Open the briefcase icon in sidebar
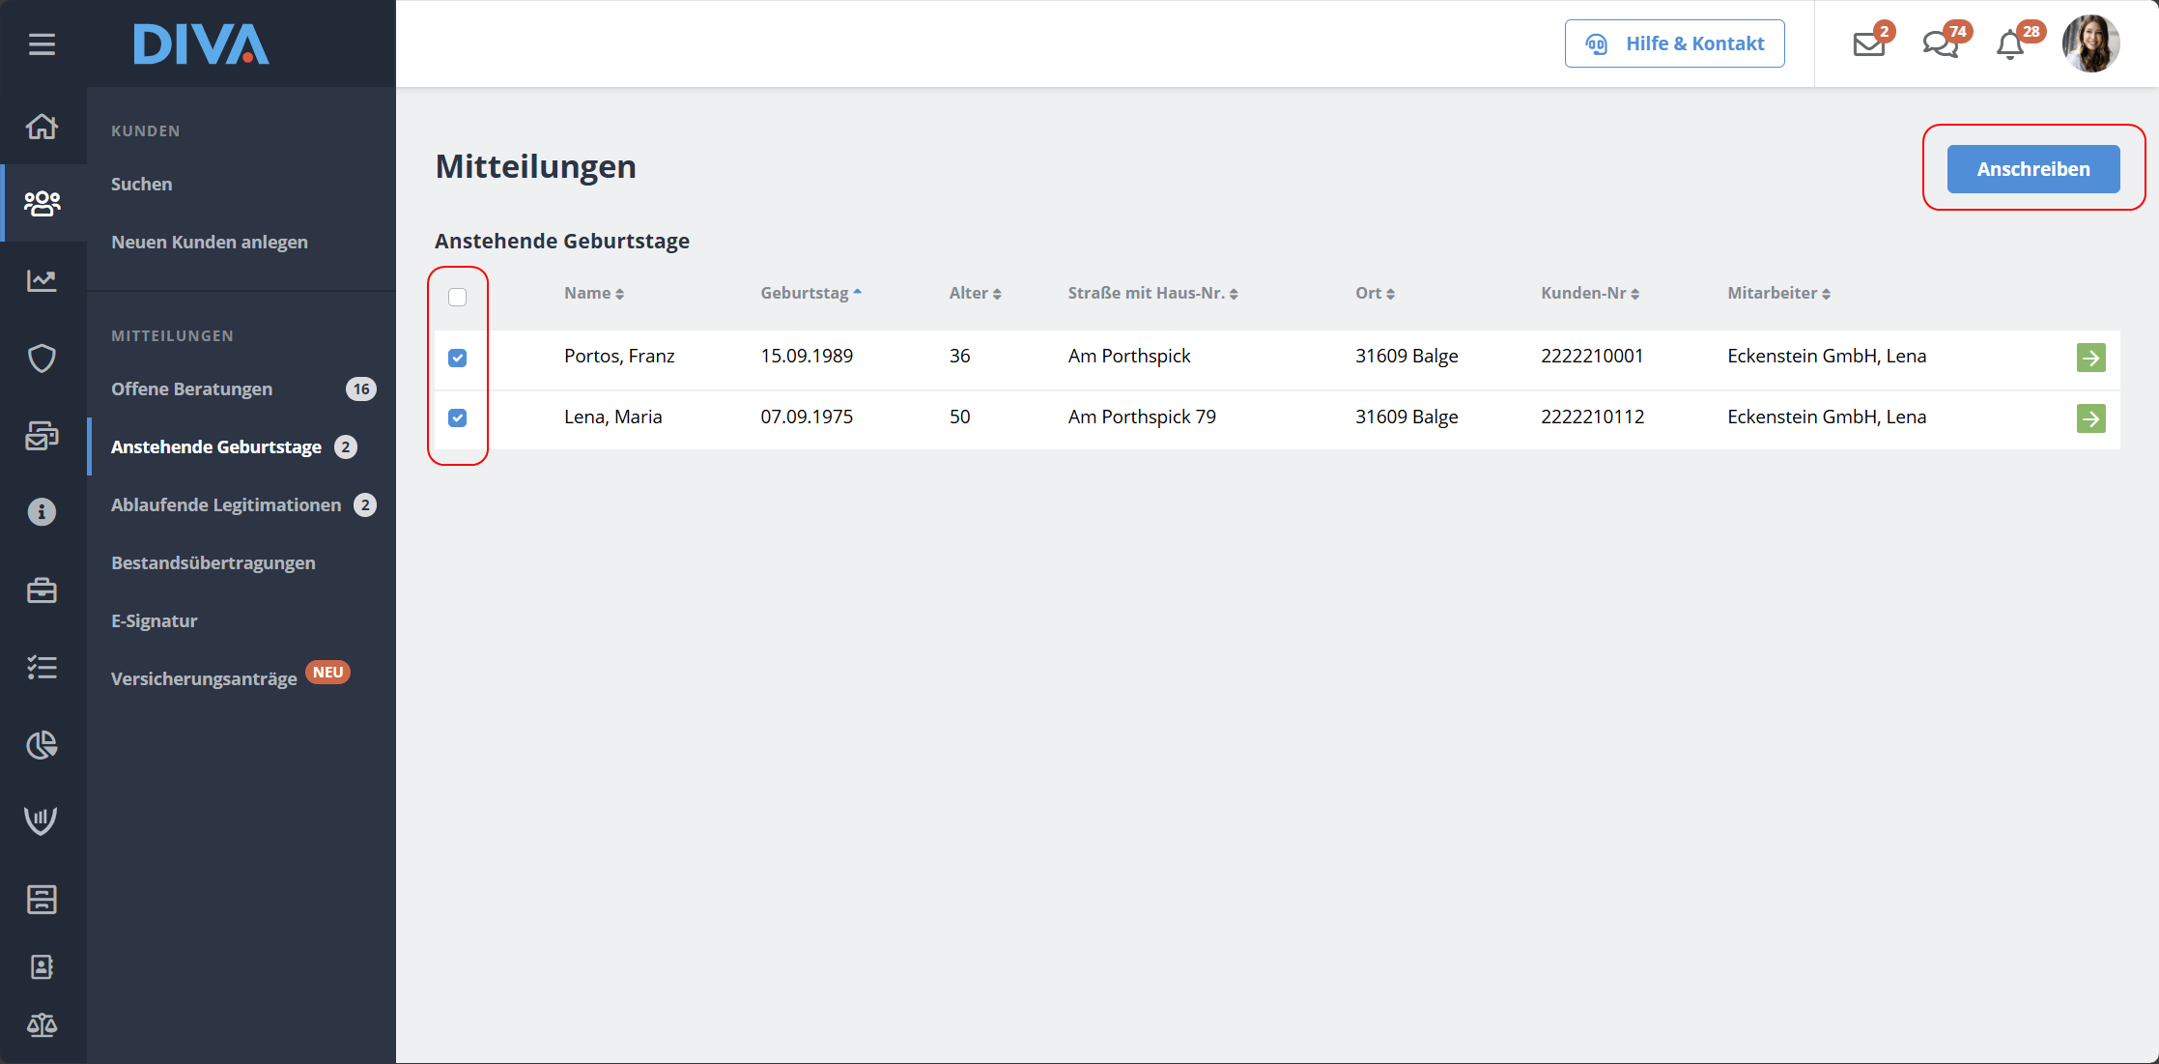2159x1064 pixels. click(x=42, y=590)
